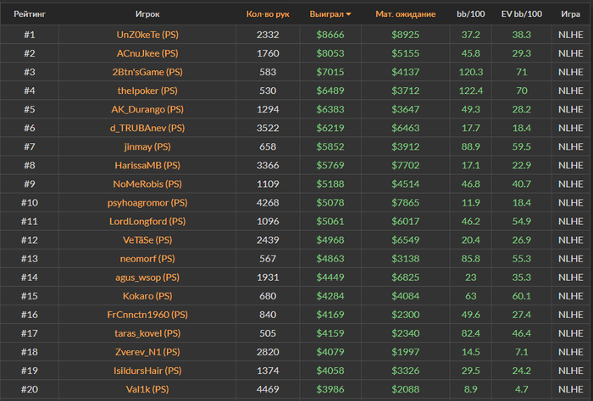Sort by the Выиграл descending arrow

tap(348, 14)
